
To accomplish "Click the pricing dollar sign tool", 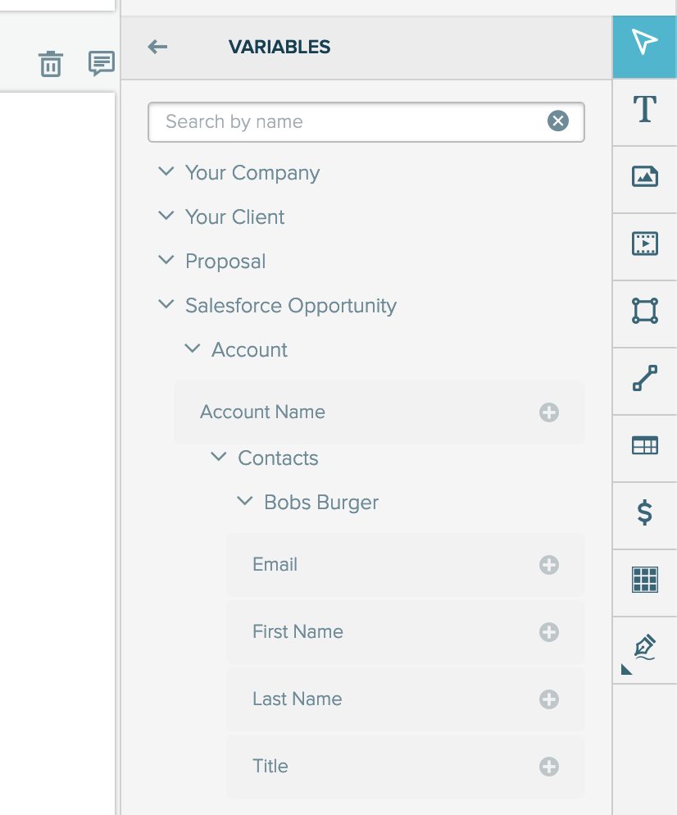I will (645, 512).
